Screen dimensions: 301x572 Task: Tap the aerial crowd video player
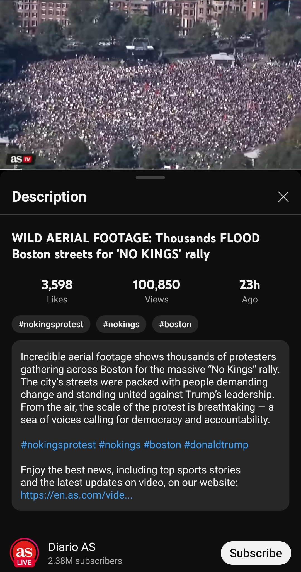click(151, 84)
